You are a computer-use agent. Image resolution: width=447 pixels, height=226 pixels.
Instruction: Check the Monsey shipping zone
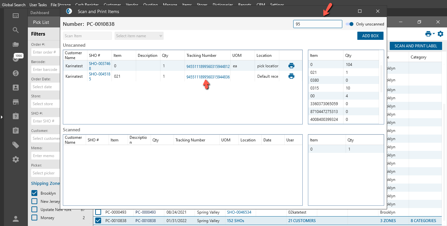[x=34, y=218]
